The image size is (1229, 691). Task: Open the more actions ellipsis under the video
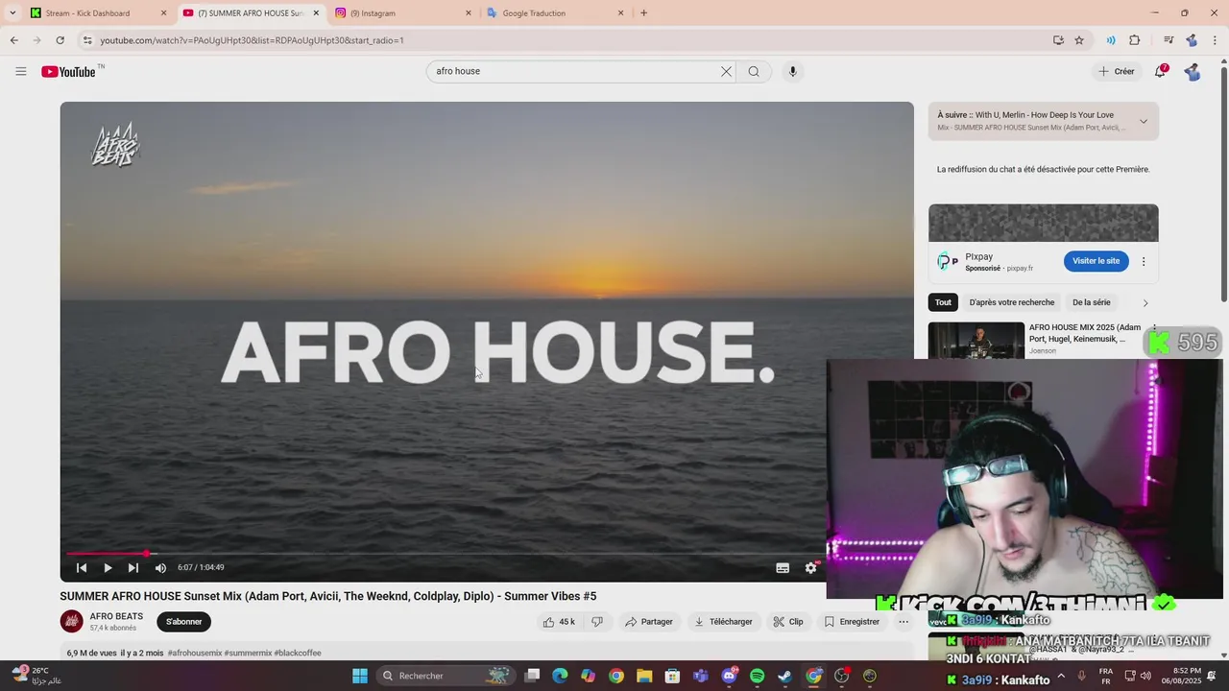[904, 622]
